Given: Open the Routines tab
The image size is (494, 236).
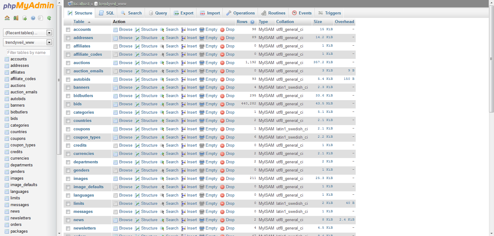Looking at the screenshot, I should pos(273,13).
